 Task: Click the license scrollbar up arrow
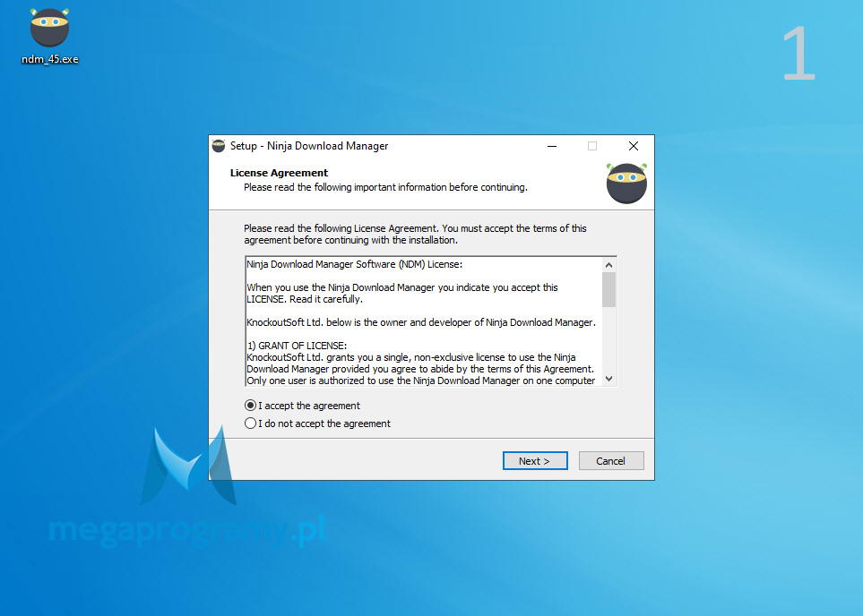pyautogui.click(x=608, y=265)
